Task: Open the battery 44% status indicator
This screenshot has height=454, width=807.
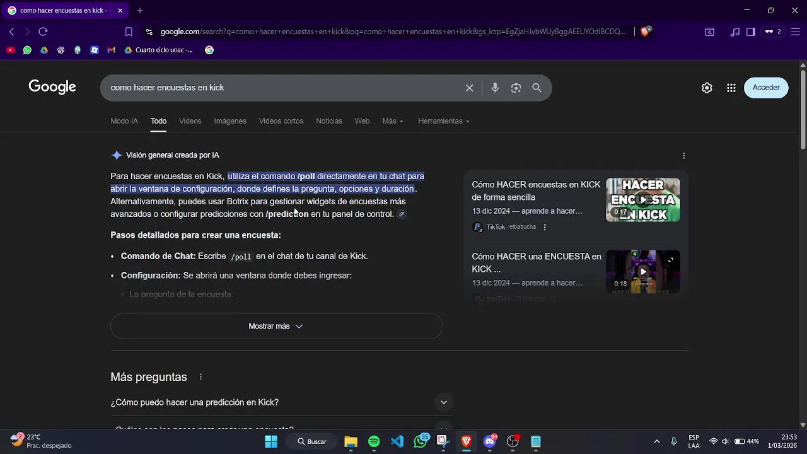Action: [x=746, y=441]
